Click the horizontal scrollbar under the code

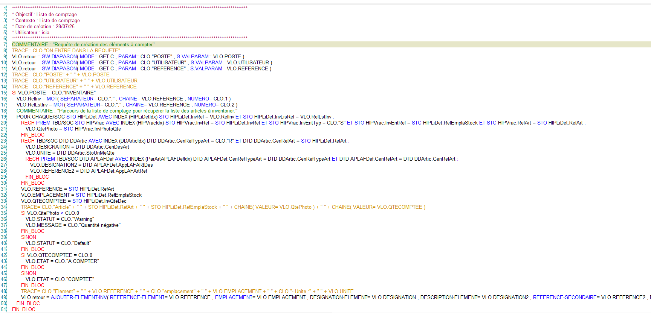pos(166,312)
